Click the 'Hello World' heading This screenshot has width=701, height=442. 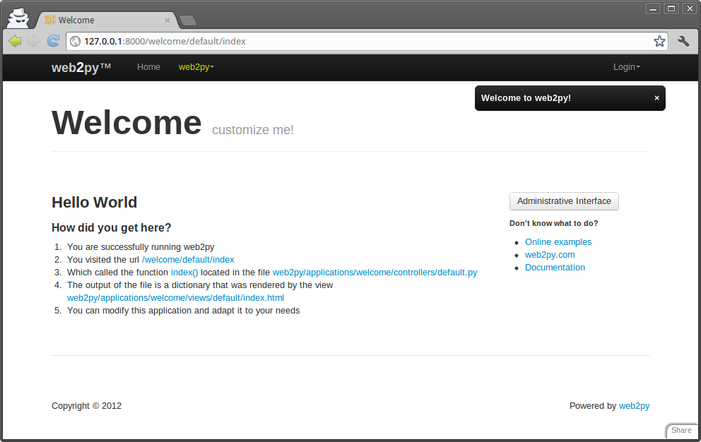(94, 203)
